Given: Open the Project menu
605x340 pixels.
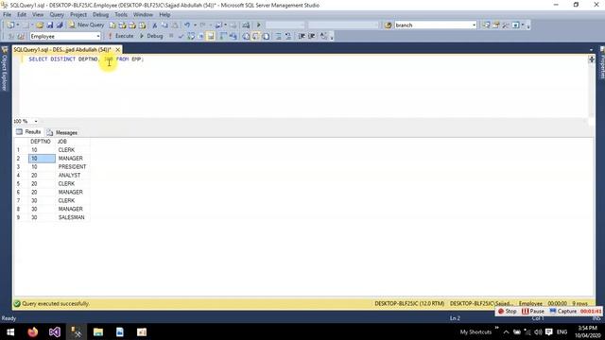Looking at the screenshot, I should click(x=78, y=15).
